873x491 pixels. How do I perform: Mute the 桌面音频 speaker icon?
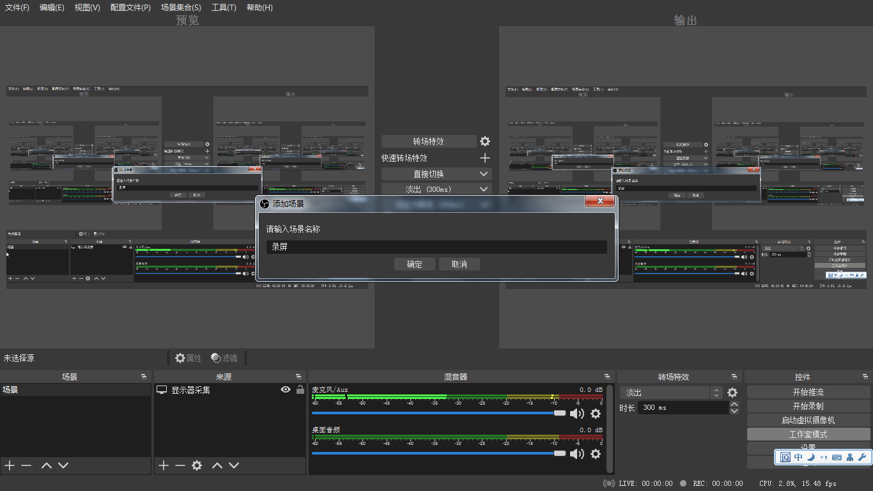click(576, 454)
